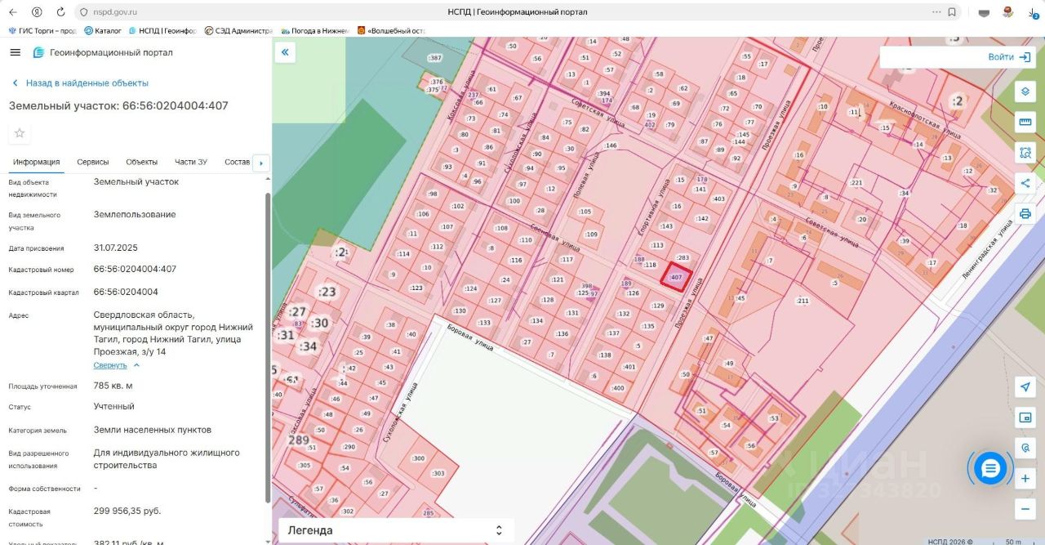Select the ruler measurement tool
This screenshot has height=545, width=1045.
point(1025,122)
